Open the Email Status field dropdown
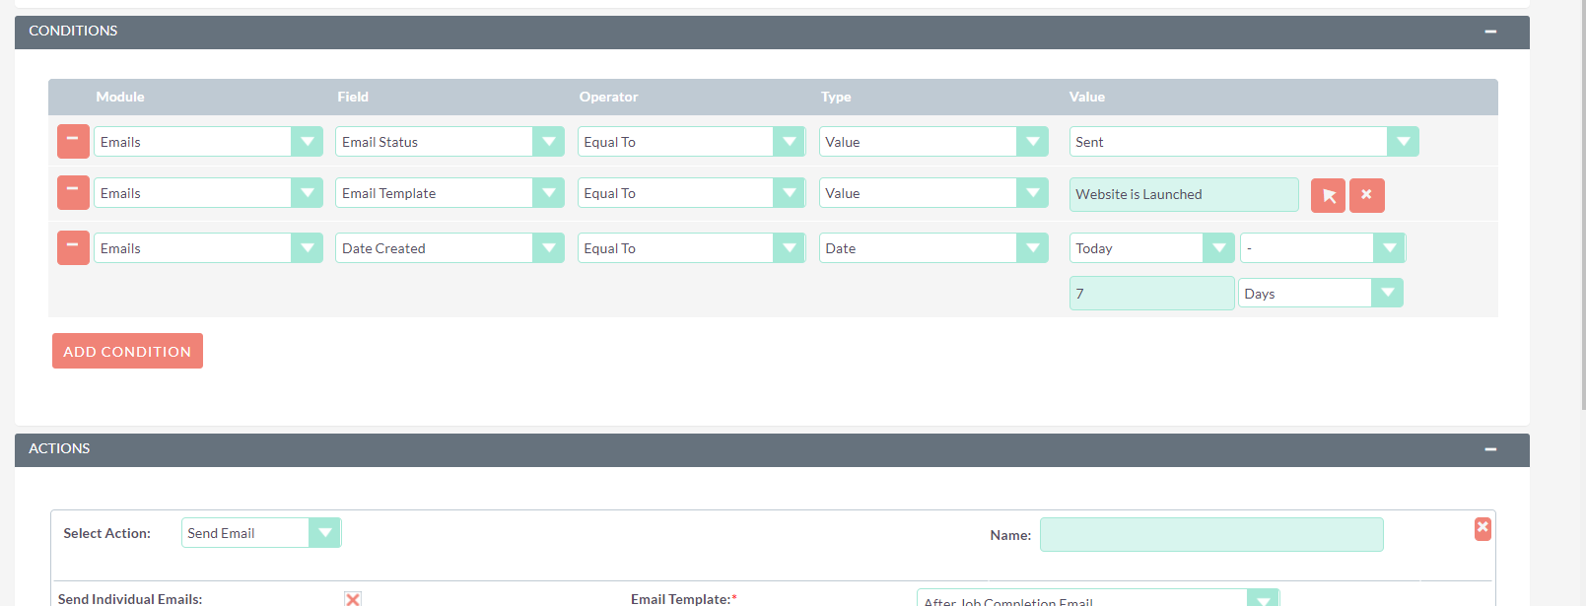This screenshot has height=606, width=1586. pyautogui.click(x=449, y=142)
